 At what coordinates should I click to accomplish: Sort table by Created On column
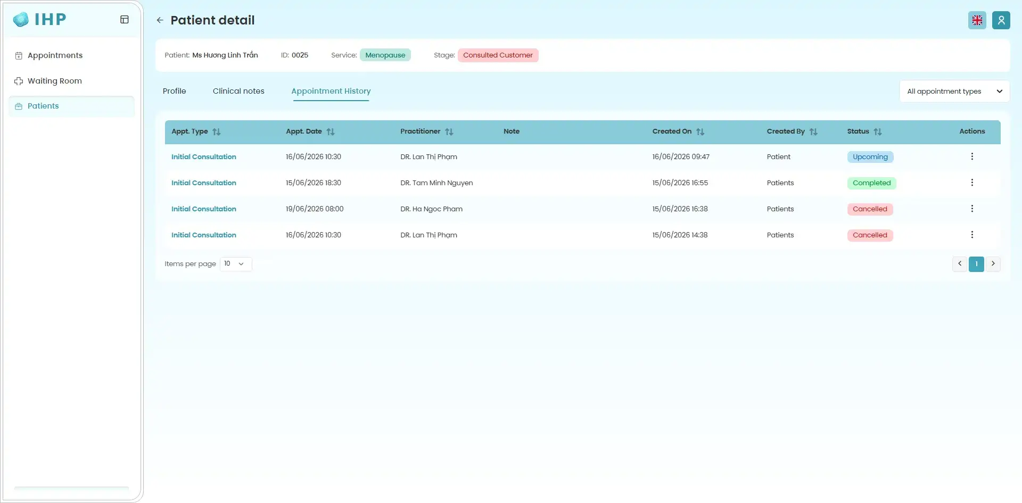(700, 131)
